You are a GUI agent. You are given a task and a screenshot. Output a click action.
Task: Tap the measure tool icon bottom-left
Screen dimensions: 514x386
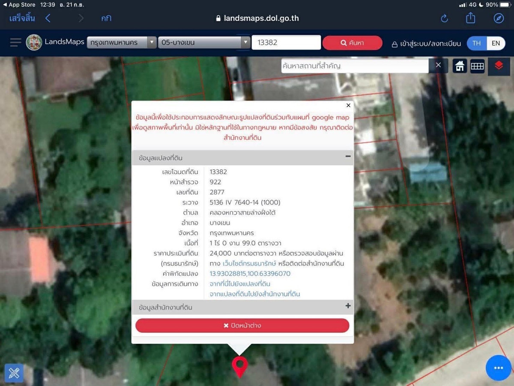tap(14, 373)
